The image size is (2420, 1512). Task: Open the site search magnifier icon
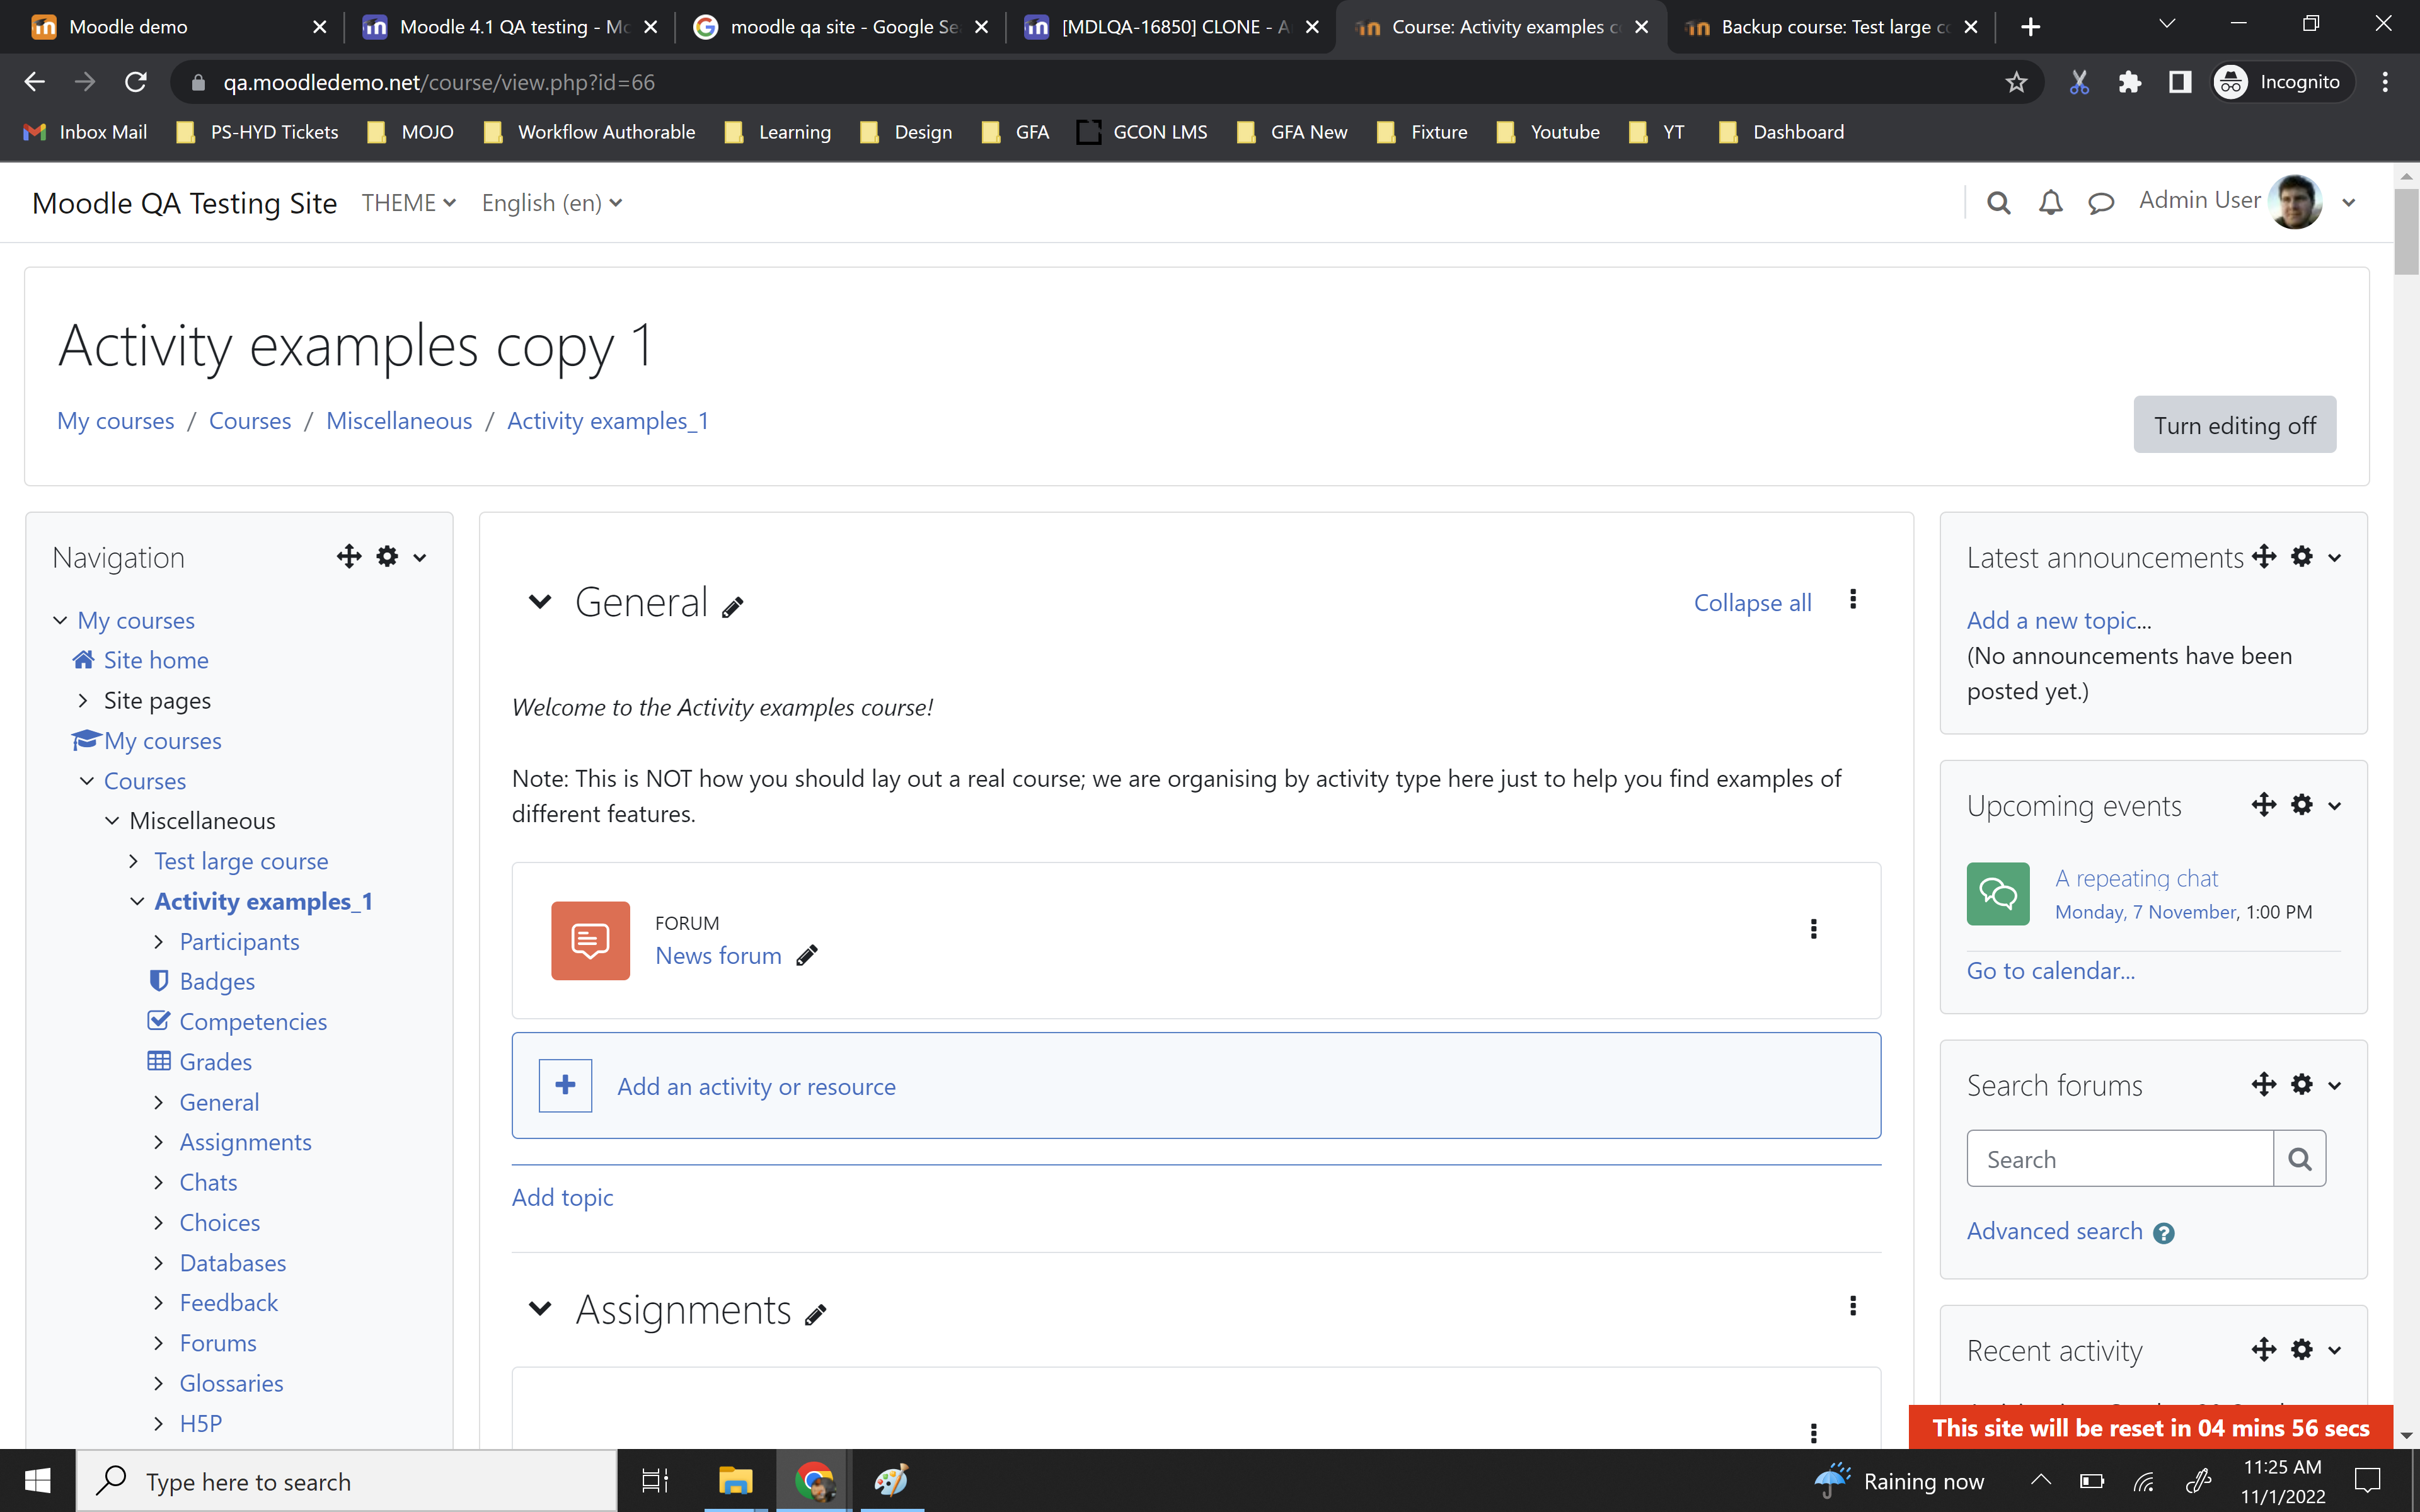point(1998,203)
